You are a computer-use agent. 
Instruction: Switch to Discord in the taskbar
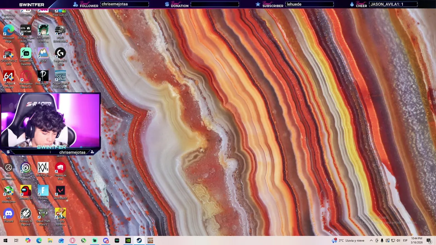tap(106, 241)
